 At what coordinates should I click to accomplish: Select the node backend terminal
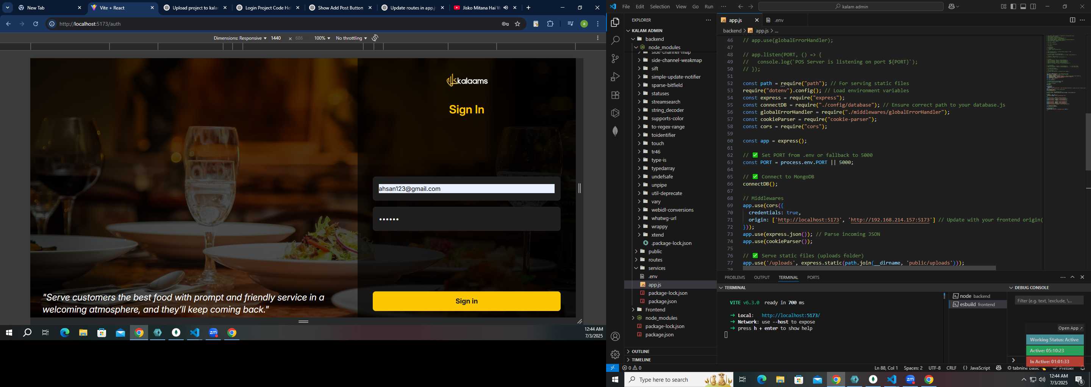click(x=977, y=296)
